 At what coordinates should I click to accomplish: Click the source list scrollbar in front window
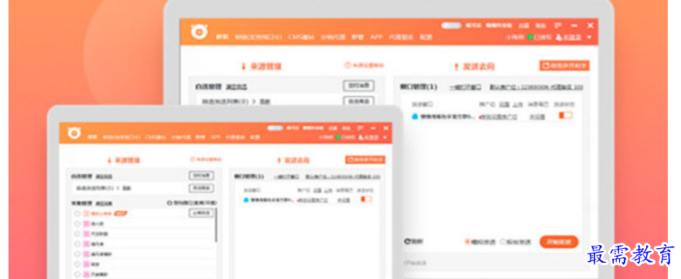[216, 226]
